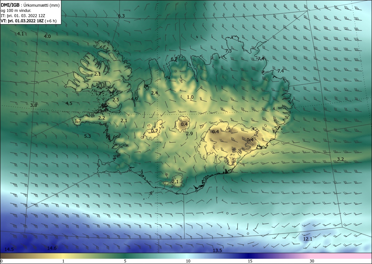Click the '(+6 h)' forecast offset text
Screen dimensions: 372x264
[x=51, y=21]
